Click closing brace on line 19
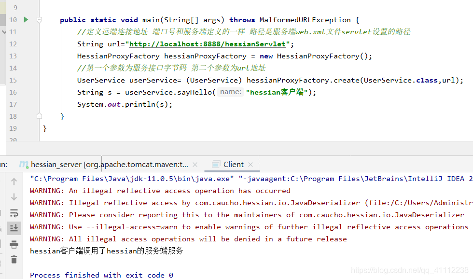This screenshot has height=279, width=473. [x=44, y=128]
